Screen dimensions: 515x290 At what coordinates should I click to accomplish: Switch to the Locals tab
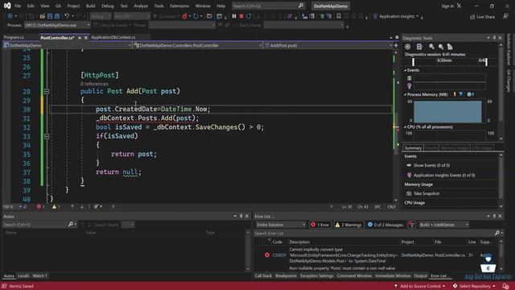coord(23,275)
